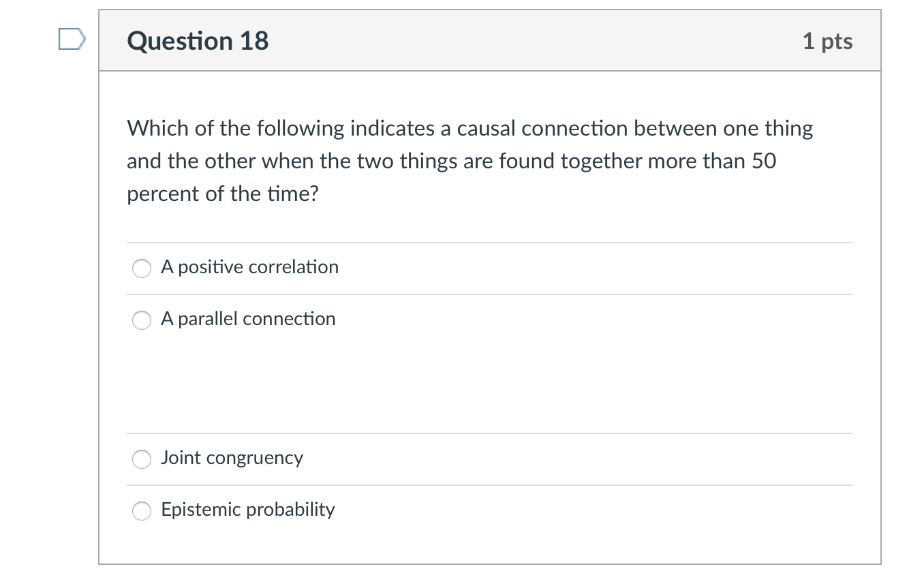The width and height of the screenshot is (909, 571).
Task: Click the number '50' in the question text
Action: [763, 161]
